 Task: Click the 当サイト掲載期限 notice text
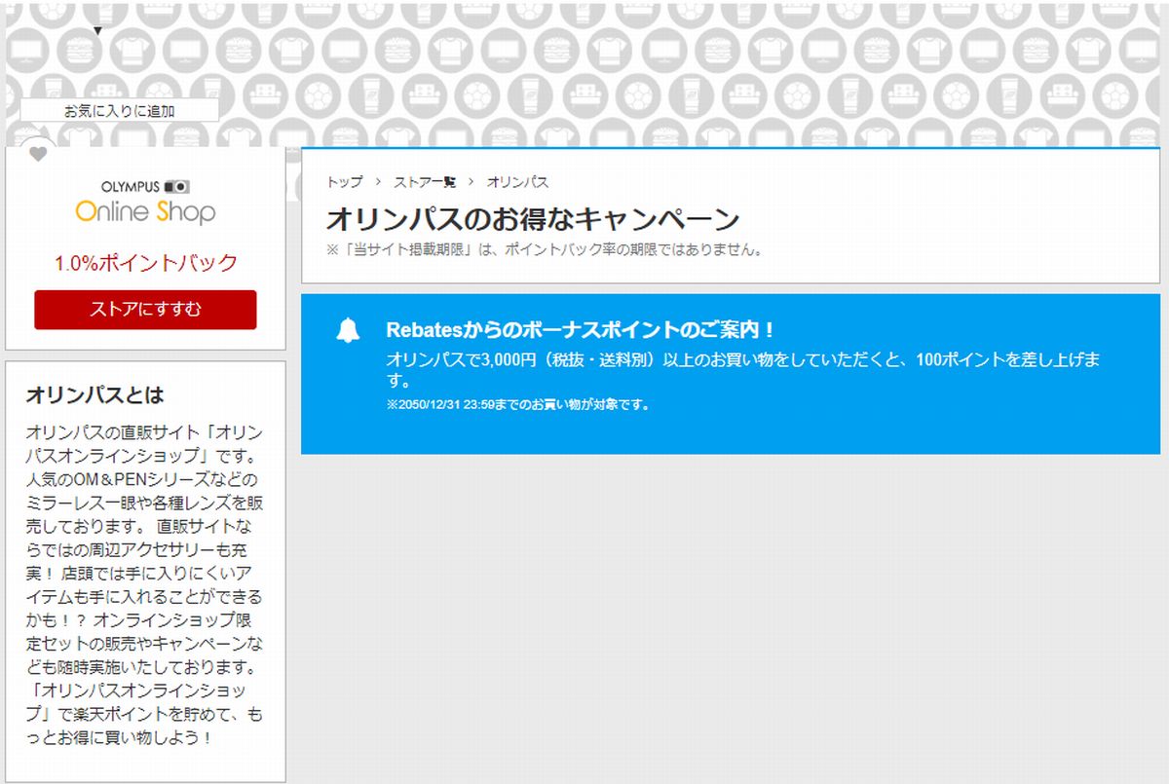click(544, 249)
